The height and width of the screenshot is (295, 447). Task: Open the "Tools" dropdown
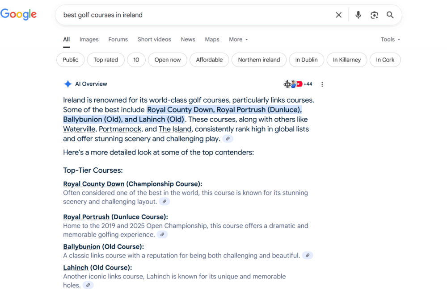pos(390,39)
